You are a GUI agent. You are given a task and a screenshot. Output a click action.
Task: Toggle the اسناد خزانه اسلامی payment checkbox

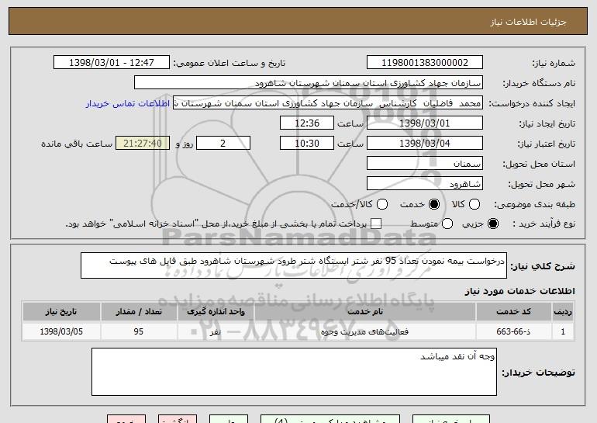[376, 224]
